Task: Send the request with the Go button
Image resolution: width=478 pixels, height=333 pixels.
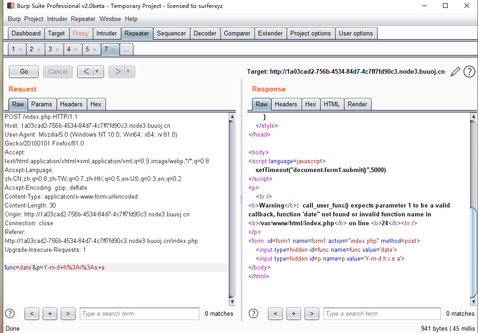Action: (24, 72)
